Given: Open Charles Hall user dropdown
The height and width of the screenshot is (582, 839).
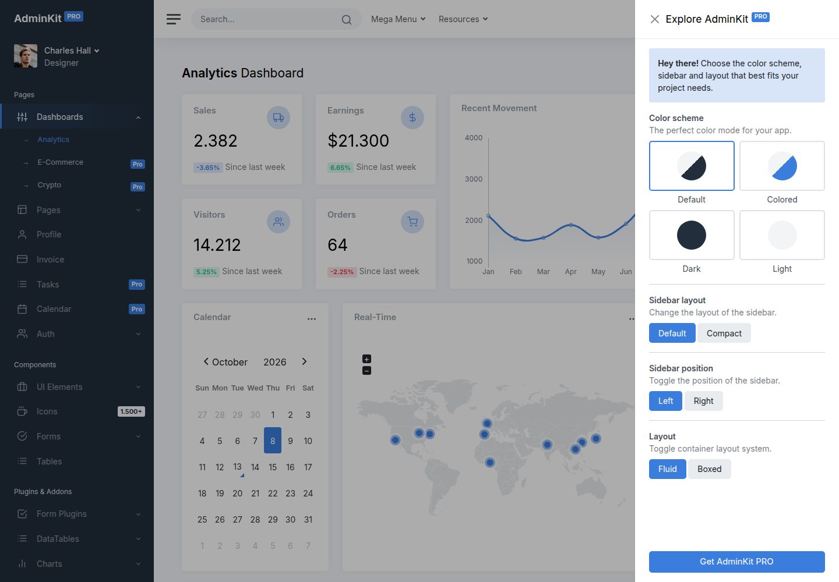Looking at the screenshot, I should (72, 51).
